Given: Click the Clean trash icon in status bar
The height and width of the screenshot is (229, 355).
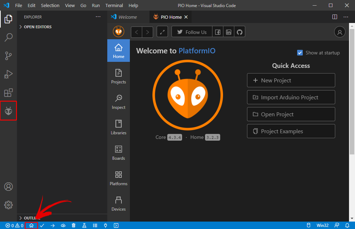Looking at the screenshot, I should (74, 225).
